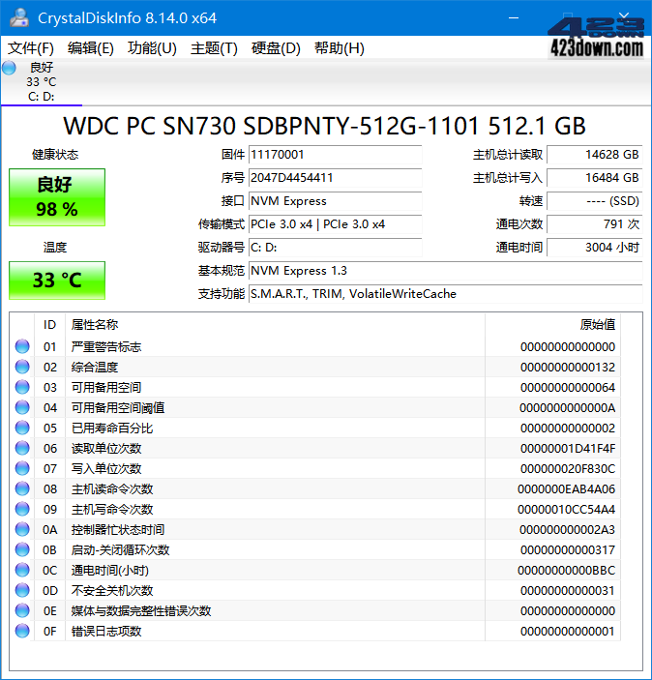The image size is (652, 680).
Task: Click raw value 000000020F830C
Action: [x=568, y=469]
